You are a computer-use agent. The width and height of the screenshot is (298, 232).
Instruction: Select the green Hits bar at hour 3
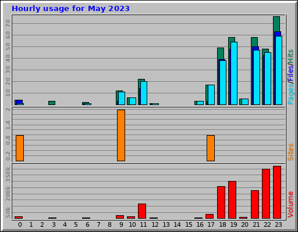pyautogui.click(x=52, y=103)
